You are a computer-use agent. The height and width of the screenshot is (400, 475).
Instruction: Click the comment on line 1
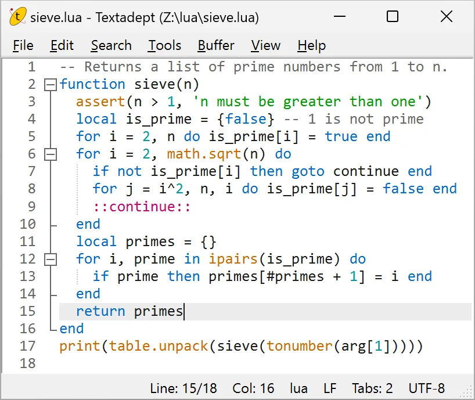(254, 67)
